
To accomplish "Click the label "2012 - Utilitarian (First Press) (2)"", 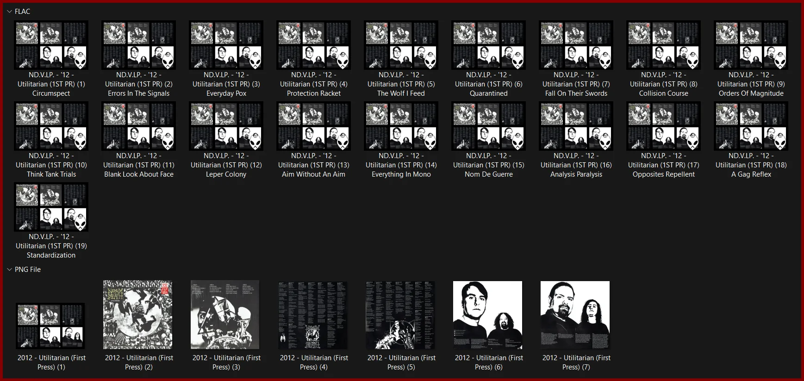I will pos(138,363).
